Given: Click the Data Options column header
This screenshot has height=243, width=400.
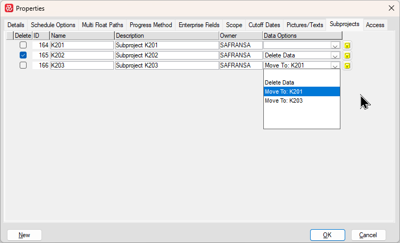Looking at the screenshot, I should click(x=302, y=36).
